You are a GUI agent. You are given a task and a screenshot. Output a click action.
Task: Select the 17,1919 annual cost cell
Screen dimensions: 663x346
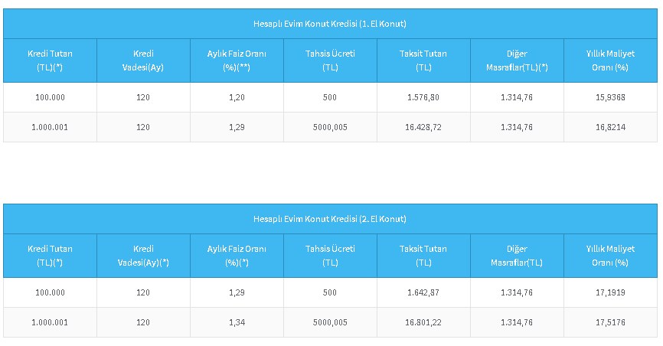pos(610,293)
